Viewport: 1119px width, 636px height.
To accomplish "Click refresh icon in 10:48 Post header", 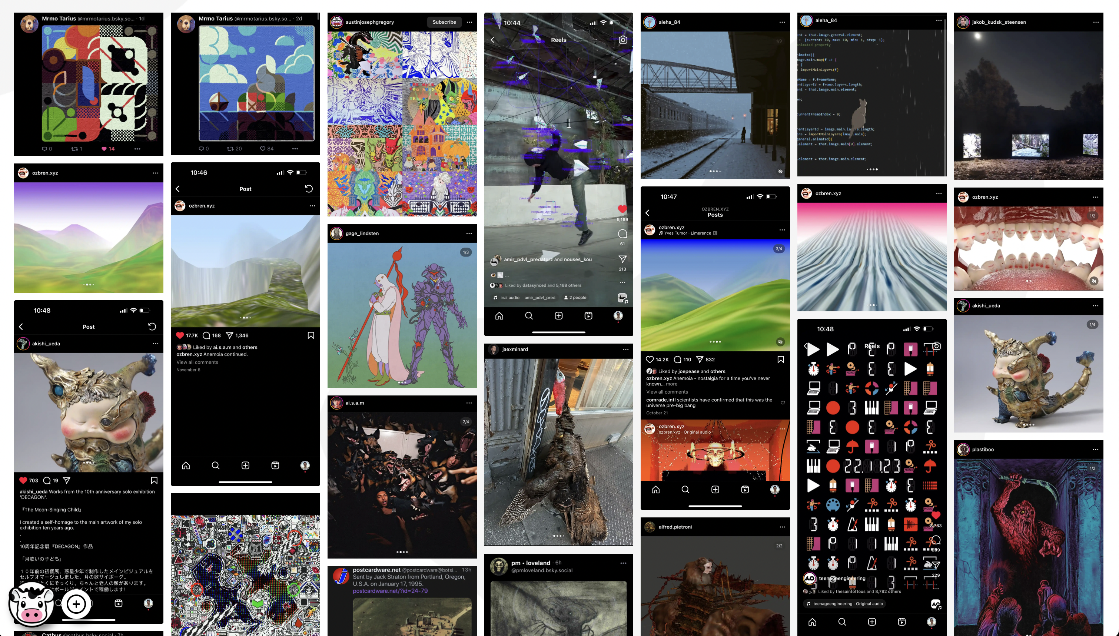I will click(152, 327).
